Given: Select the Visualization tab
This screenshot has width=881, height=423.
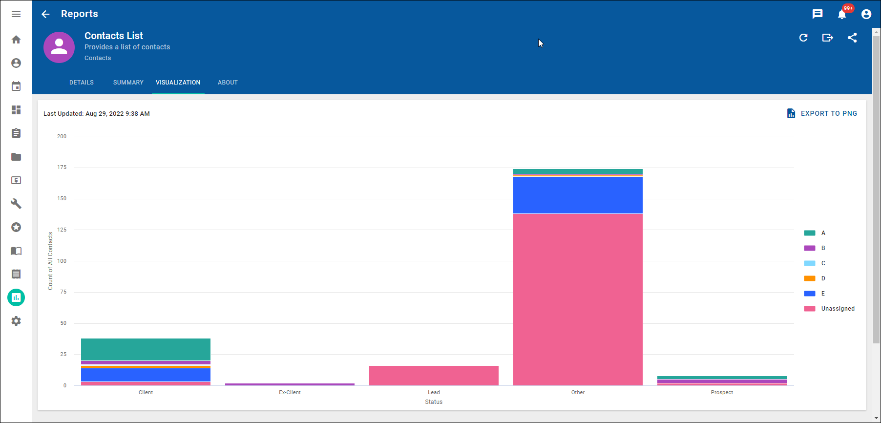Looking at the screenshot, I should (x=178, y=83).
